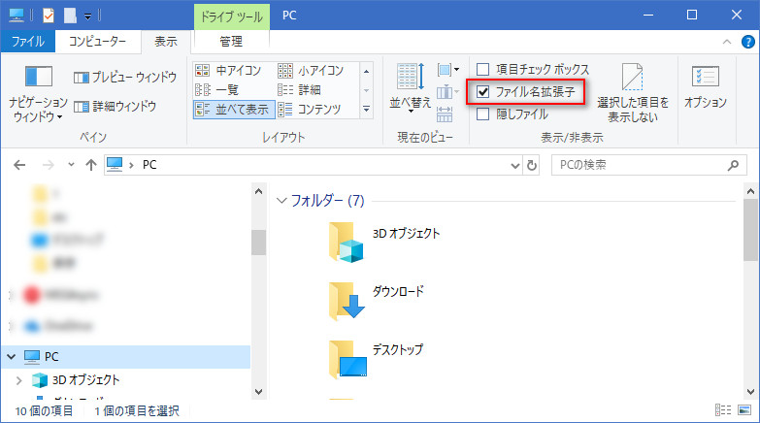Click the navigation pane vertical scrollbar thumb
This screenshot has width=760, height=423.
tap(258, 241)
